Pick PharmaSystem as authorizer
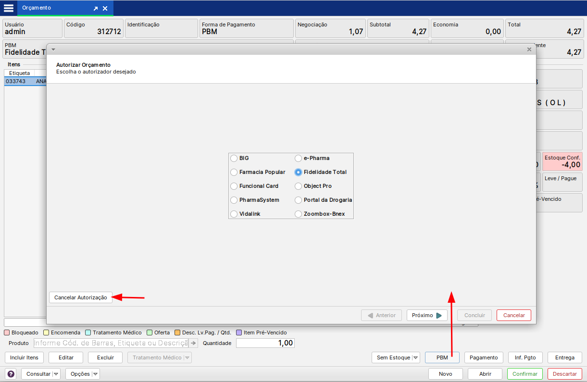 pos(234,200)
